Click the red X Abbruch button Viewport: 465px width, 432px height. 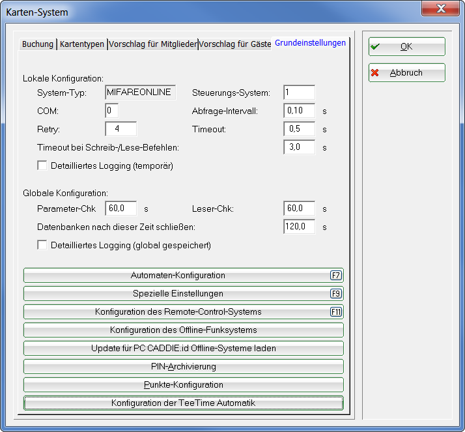pyautogui.click(x=406, y=73)
